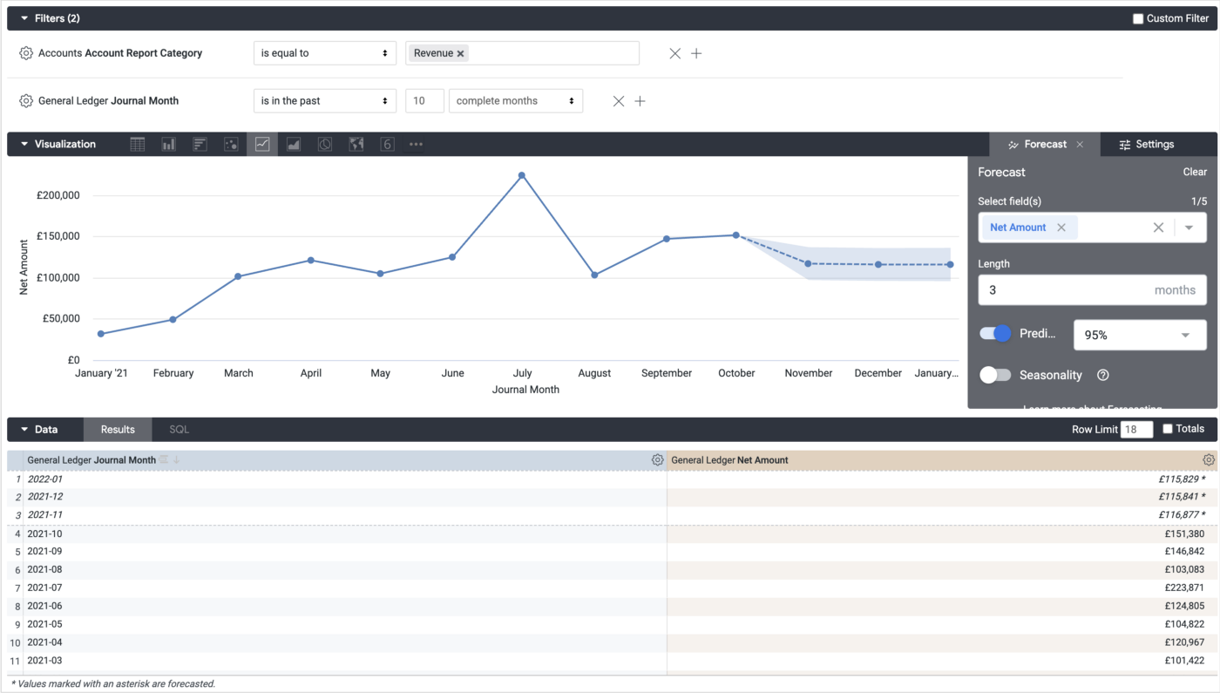The image size is (1220, 693).
Task: Choose the single value visualization
Action: coord(387,144)
